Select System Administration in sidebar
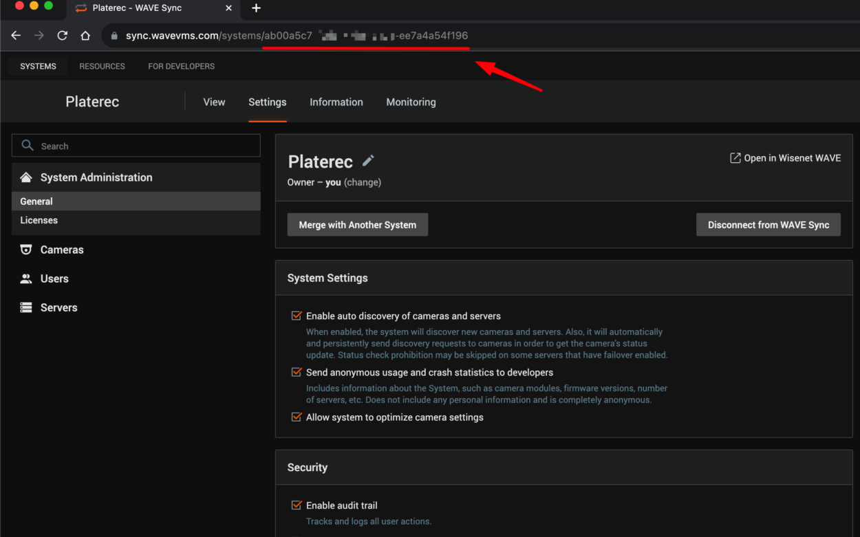The image size is (860, 537). (136, 177)
